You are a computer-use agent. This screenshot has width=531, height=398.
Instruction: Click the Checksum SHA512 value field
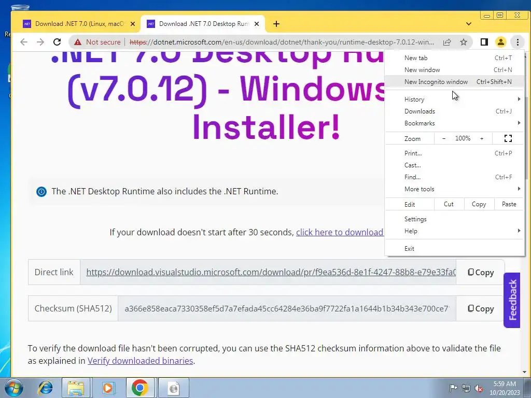[x=287, y=308]
